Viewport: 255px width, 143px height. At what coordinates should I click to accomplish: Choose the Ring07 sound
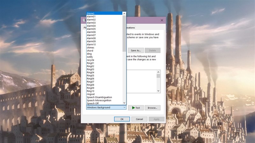tap(105, 82)
